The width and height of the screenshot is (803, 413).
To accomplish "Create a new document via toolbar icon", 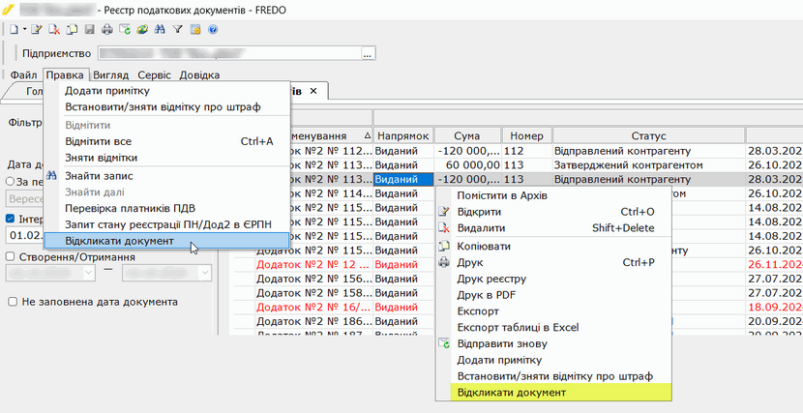I will coord(14,30).
